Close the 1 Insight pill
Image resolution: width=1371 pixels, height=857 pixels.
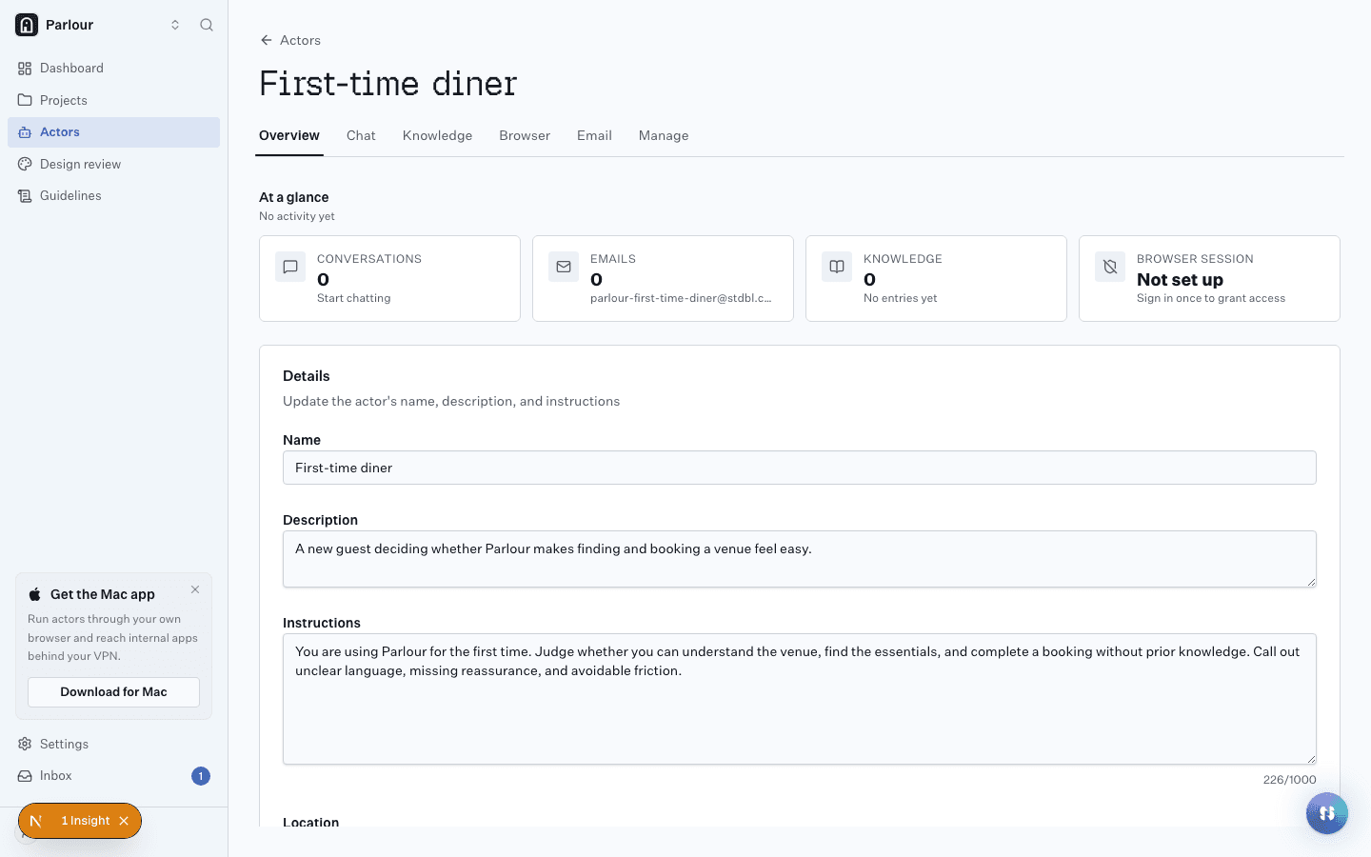click(124, 821)
